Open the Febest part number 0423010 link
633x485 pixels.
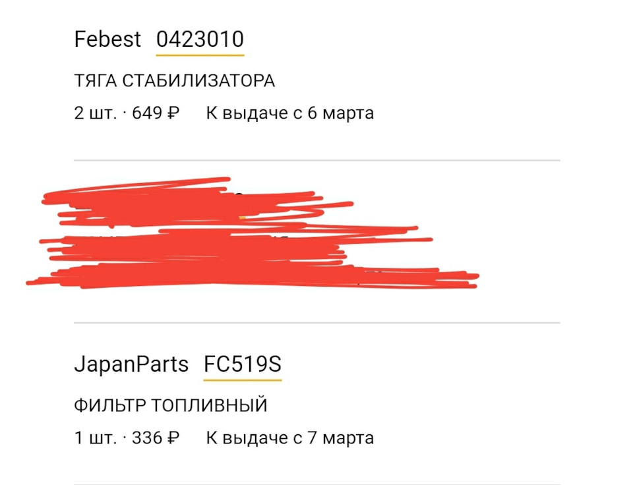point(200,40)
